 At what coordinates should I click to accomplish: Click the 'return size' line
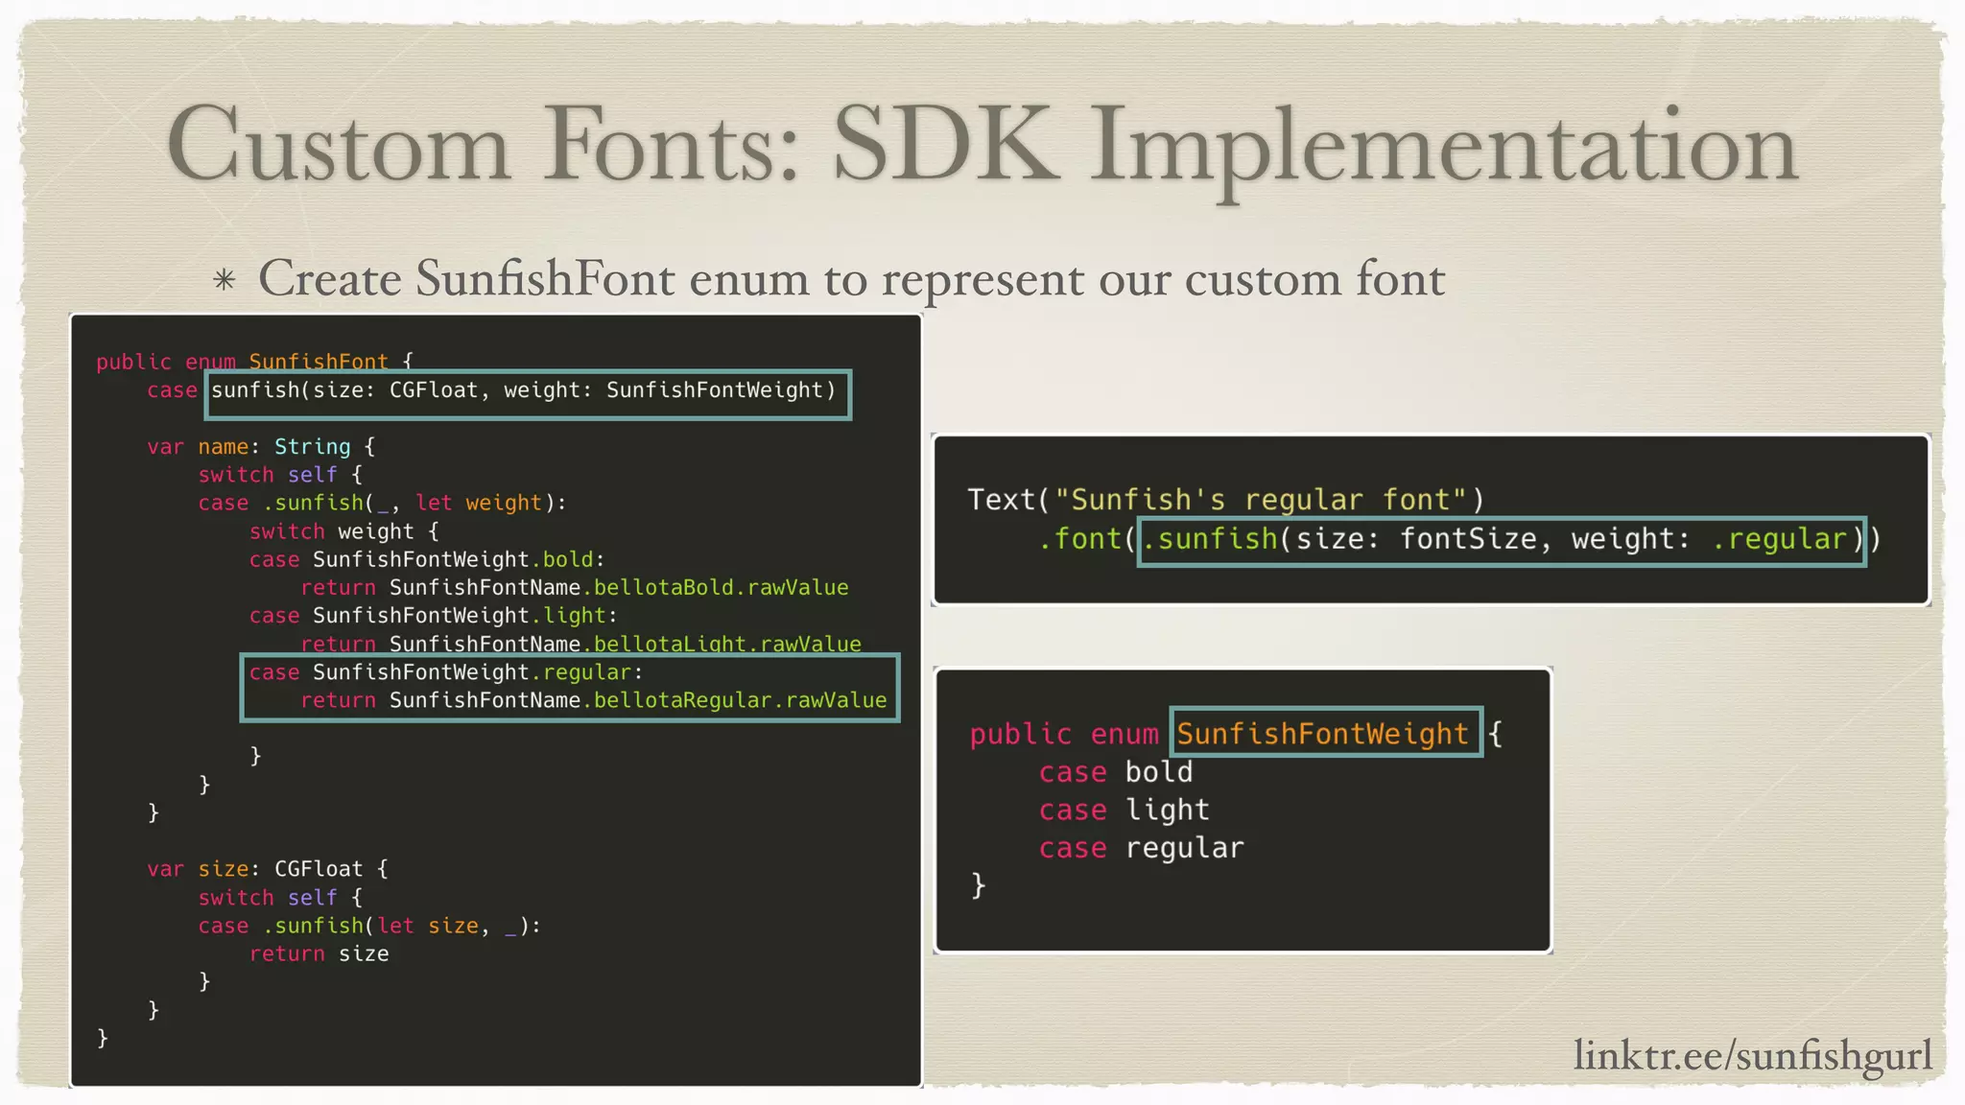[319, 953]
